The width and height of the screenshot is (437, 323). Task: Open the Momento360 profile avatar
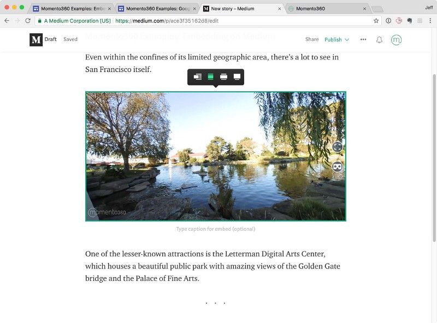coord(397,40)
